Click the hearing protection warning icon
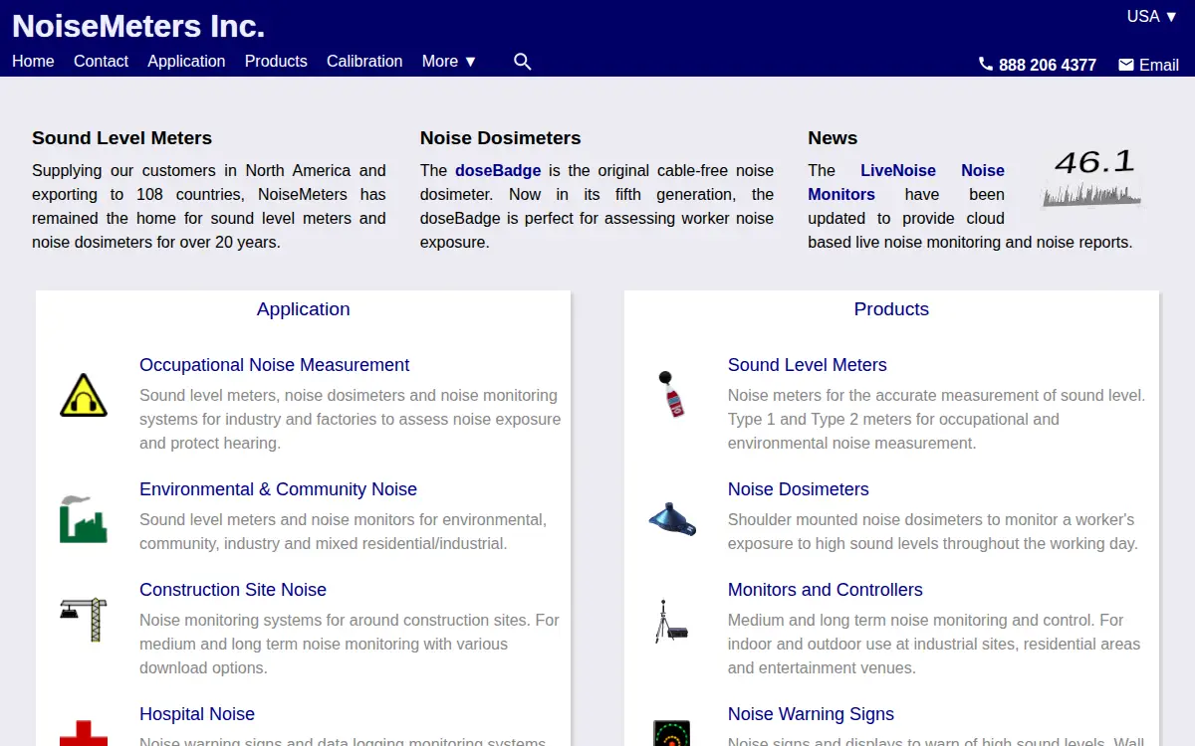Screen dimensions: 1195x746 tap(84, 395)
